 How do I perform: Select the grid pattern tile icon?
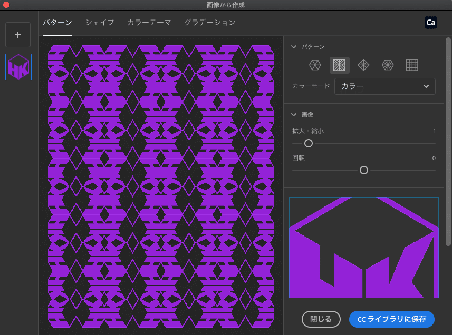(412, 65)
